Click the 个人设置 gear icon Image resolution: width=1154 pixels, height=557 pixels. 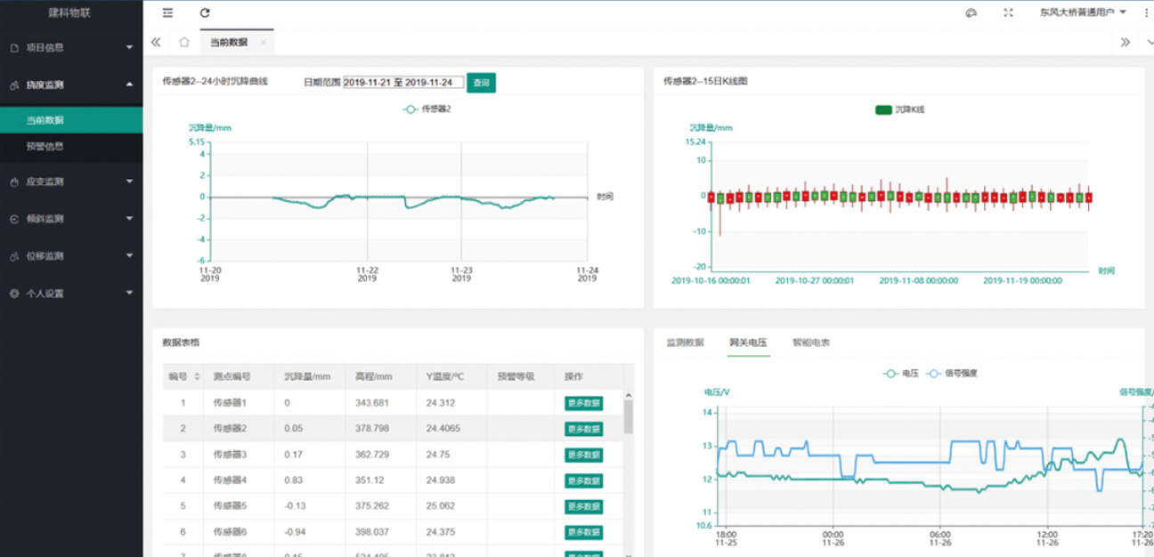coord(13,294)
